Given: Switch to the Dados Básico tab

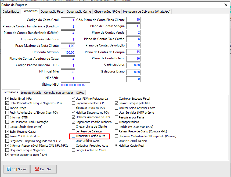Looking at the screenshot, I should (x=11, y=12).
